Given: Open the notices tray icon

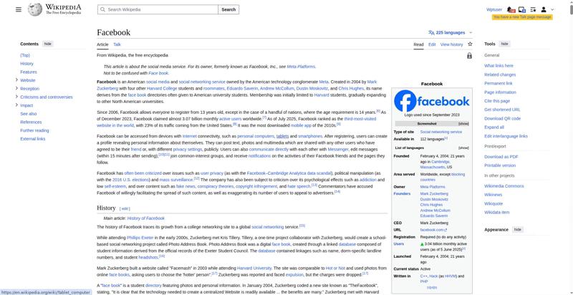Looking at the screenshot, I should [x=521, y=10].
